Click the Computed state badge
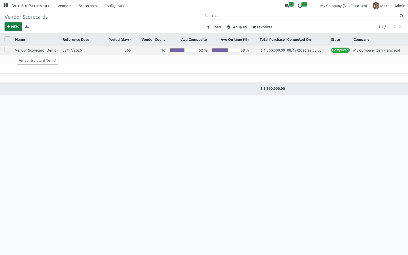Image resolution: width=408 pixels, height=255 pixels. 340,50
